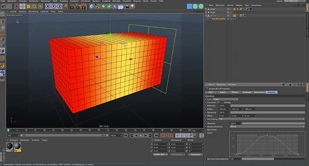Switch to the Parameter tab
This screenshot has width=309, height=166.
coord(247,92)
